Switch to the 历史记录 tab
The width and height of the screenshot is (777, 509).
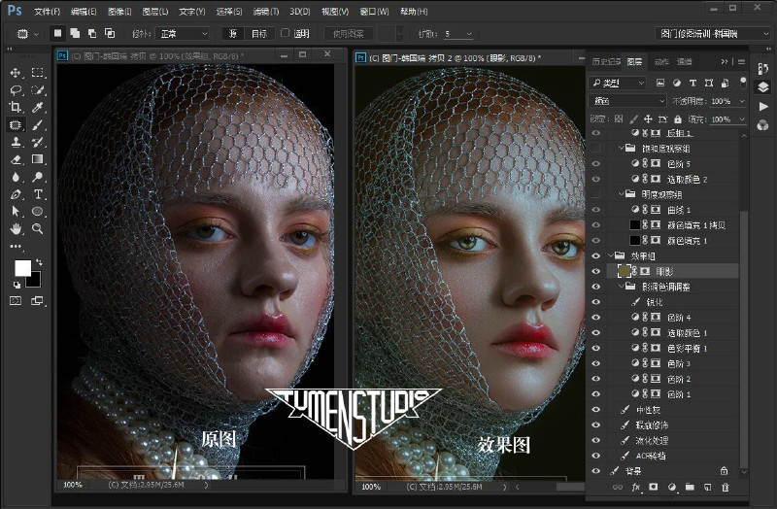pyautogui.click(x=606, y=61)
